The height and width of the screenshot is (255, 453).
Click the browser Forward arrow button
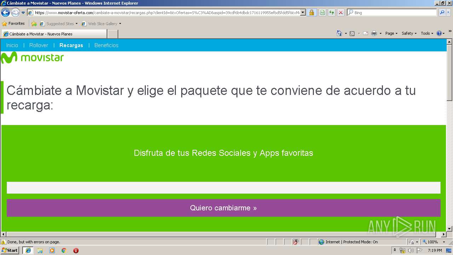(x=15, y=13)
